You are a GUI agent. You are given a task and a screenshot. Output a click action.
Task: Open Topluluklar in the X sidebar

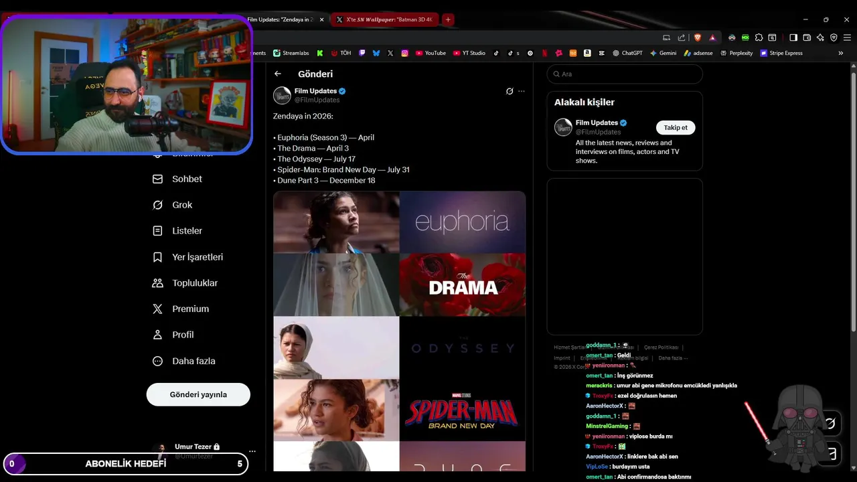point(185,283)
